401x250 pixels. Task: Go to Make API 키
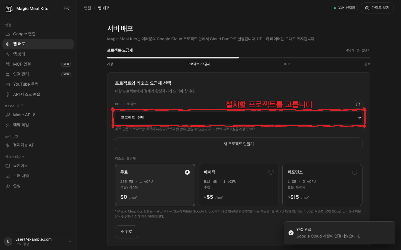click(x=38, y=115)
